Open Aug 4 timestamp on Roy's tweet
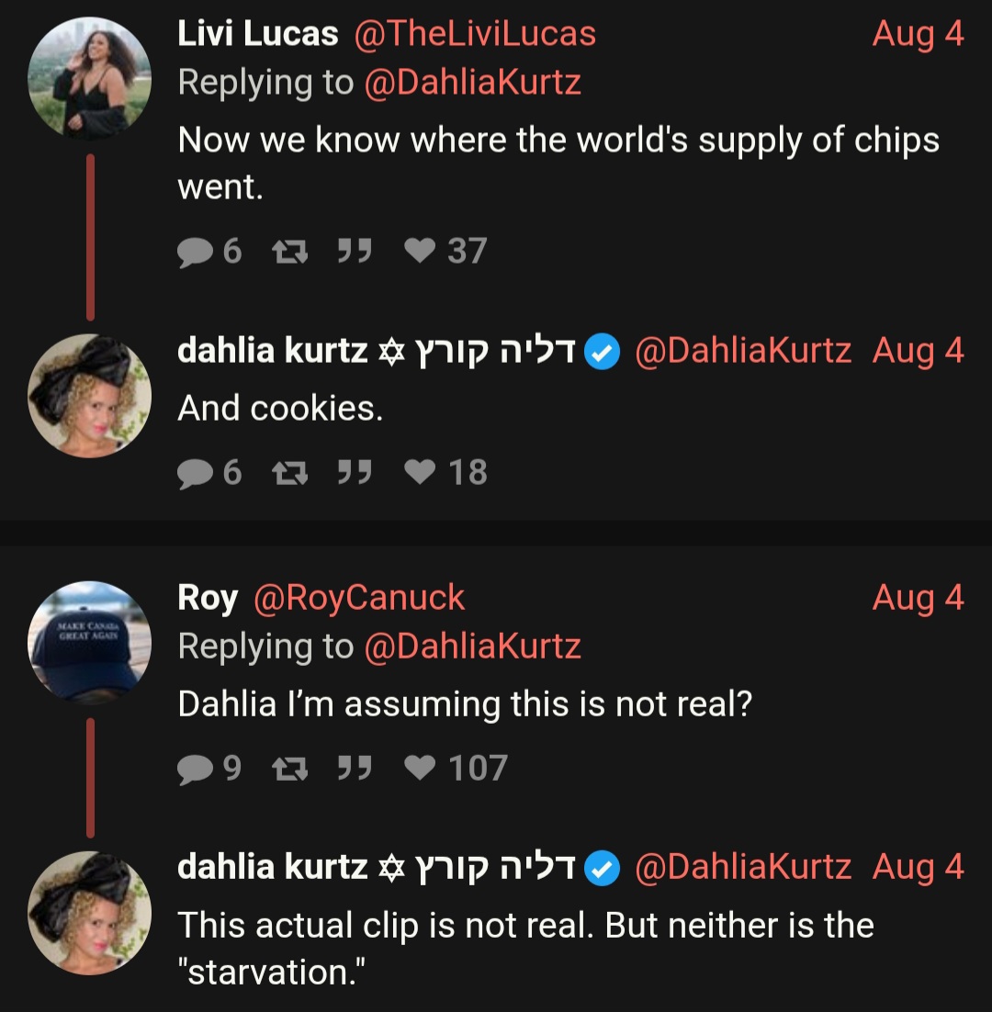 click(x=918, y=598)
